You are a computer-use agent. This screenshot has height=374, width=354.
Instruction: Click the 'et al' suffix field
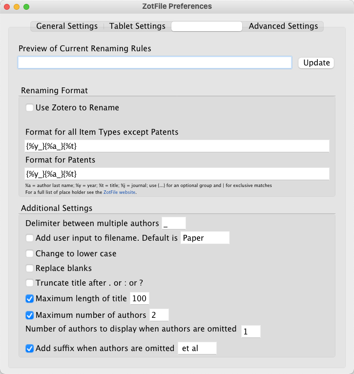(x=197, y=348)
